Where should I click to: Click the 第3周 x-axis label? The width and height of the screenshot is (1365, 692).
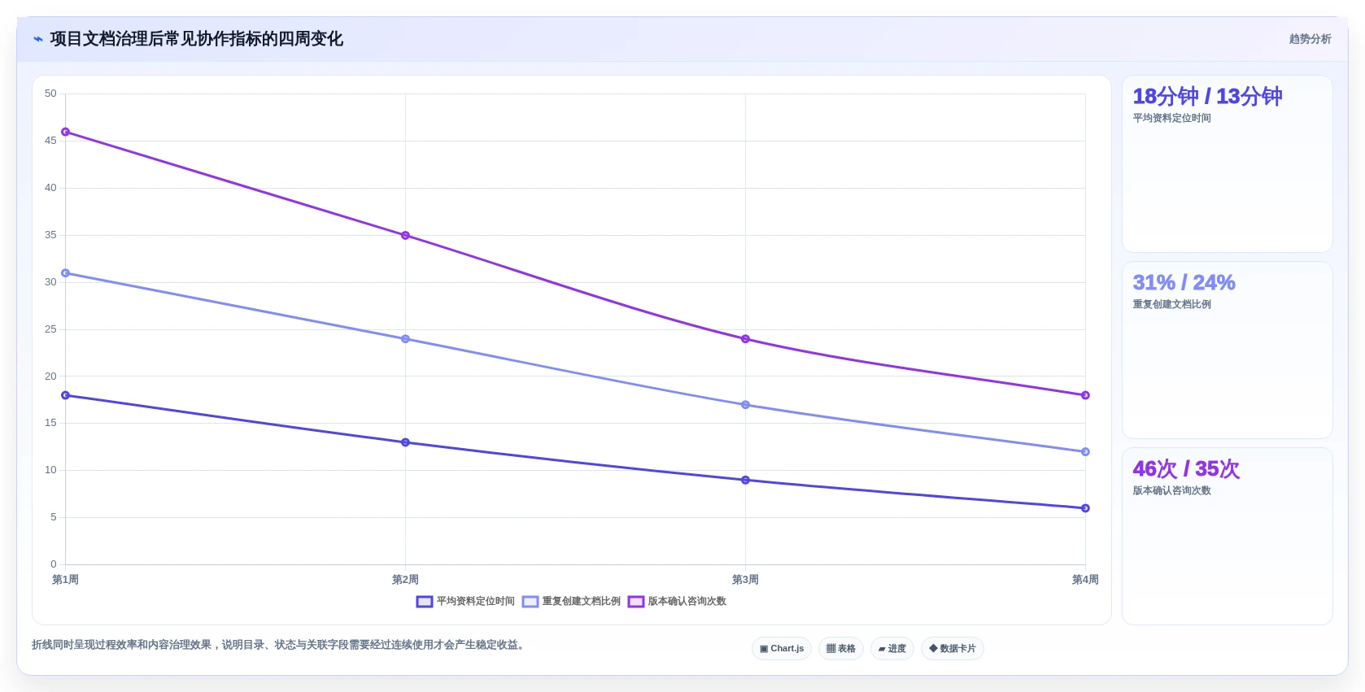(745, 580)
